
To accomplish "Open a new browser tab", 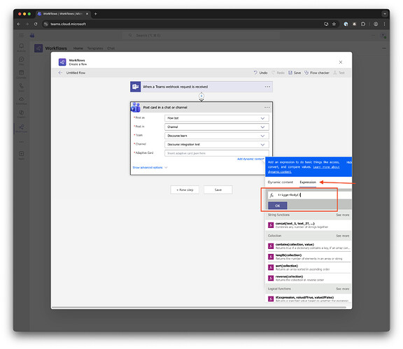I will [96, 14].
